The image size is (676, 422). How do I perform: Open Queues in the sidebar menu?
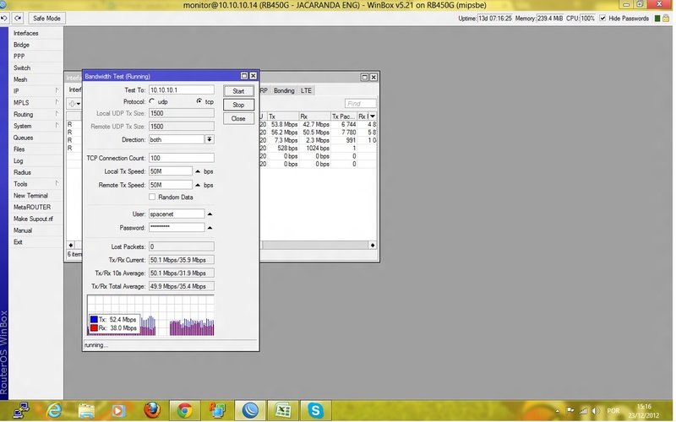pos(23,138)
